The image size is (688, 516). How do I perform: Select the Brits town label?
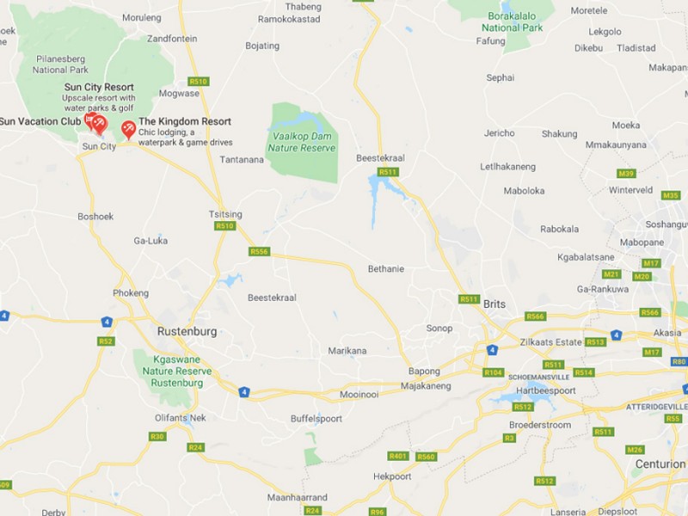click(494, 304)
